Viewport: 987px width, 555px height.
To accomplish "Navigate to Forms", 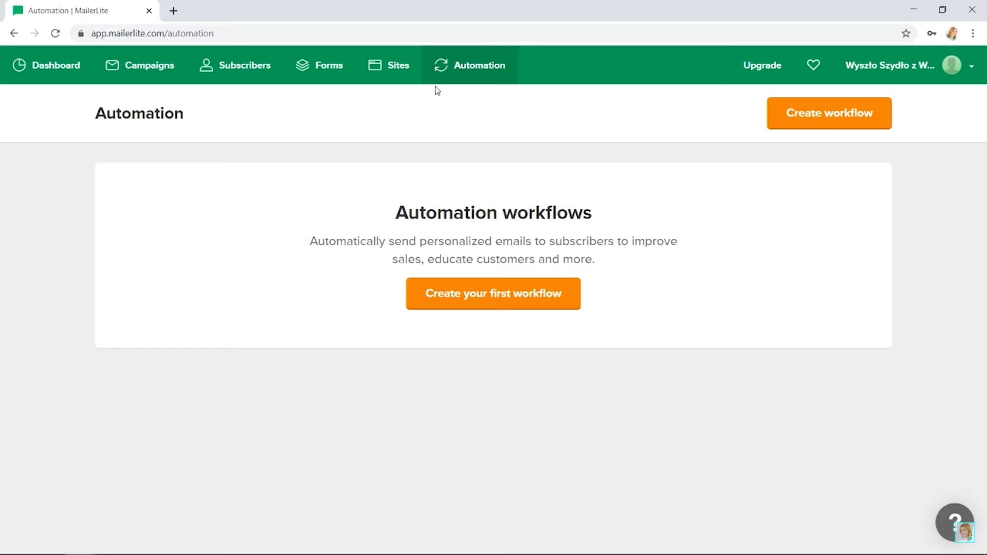I will point(319,65).
